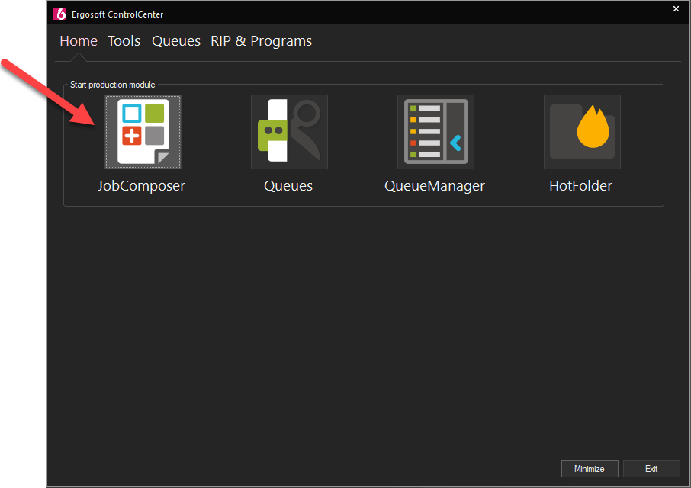Switch to RIP & Programs tab
This screenshot has width=691, height=488.
261,41
